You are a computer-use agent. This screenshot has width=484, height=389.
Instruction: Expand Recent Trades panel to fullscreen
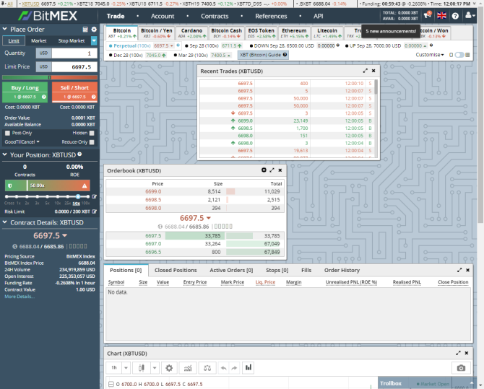pos(365,71)
